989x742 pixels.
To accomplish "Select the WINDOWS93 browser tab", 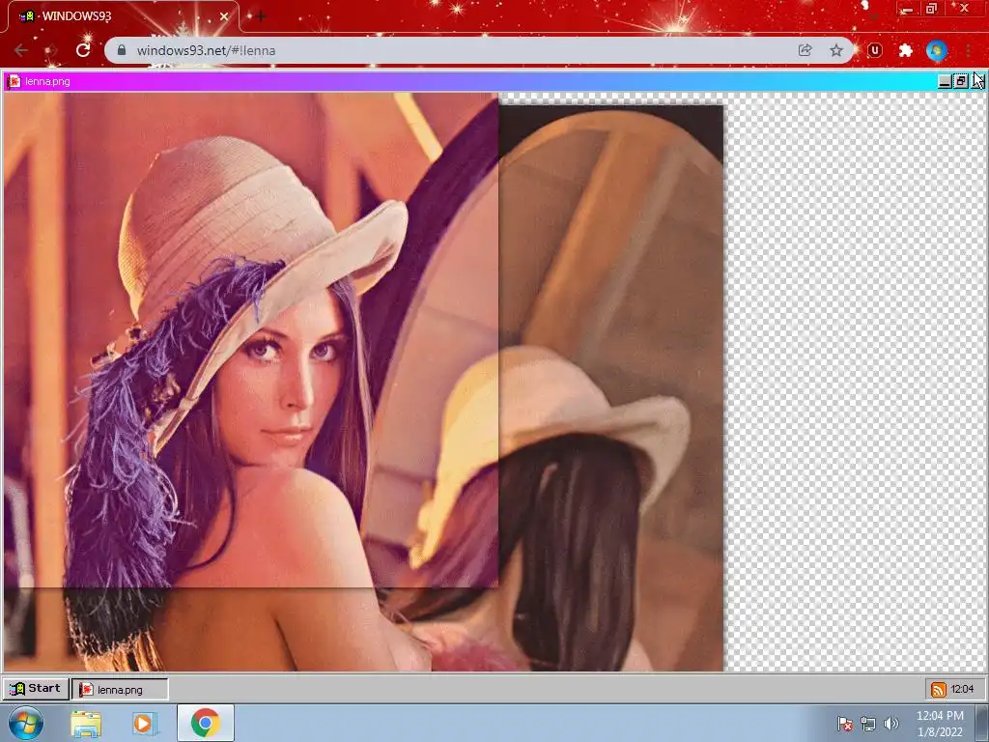I will (123, 16).
